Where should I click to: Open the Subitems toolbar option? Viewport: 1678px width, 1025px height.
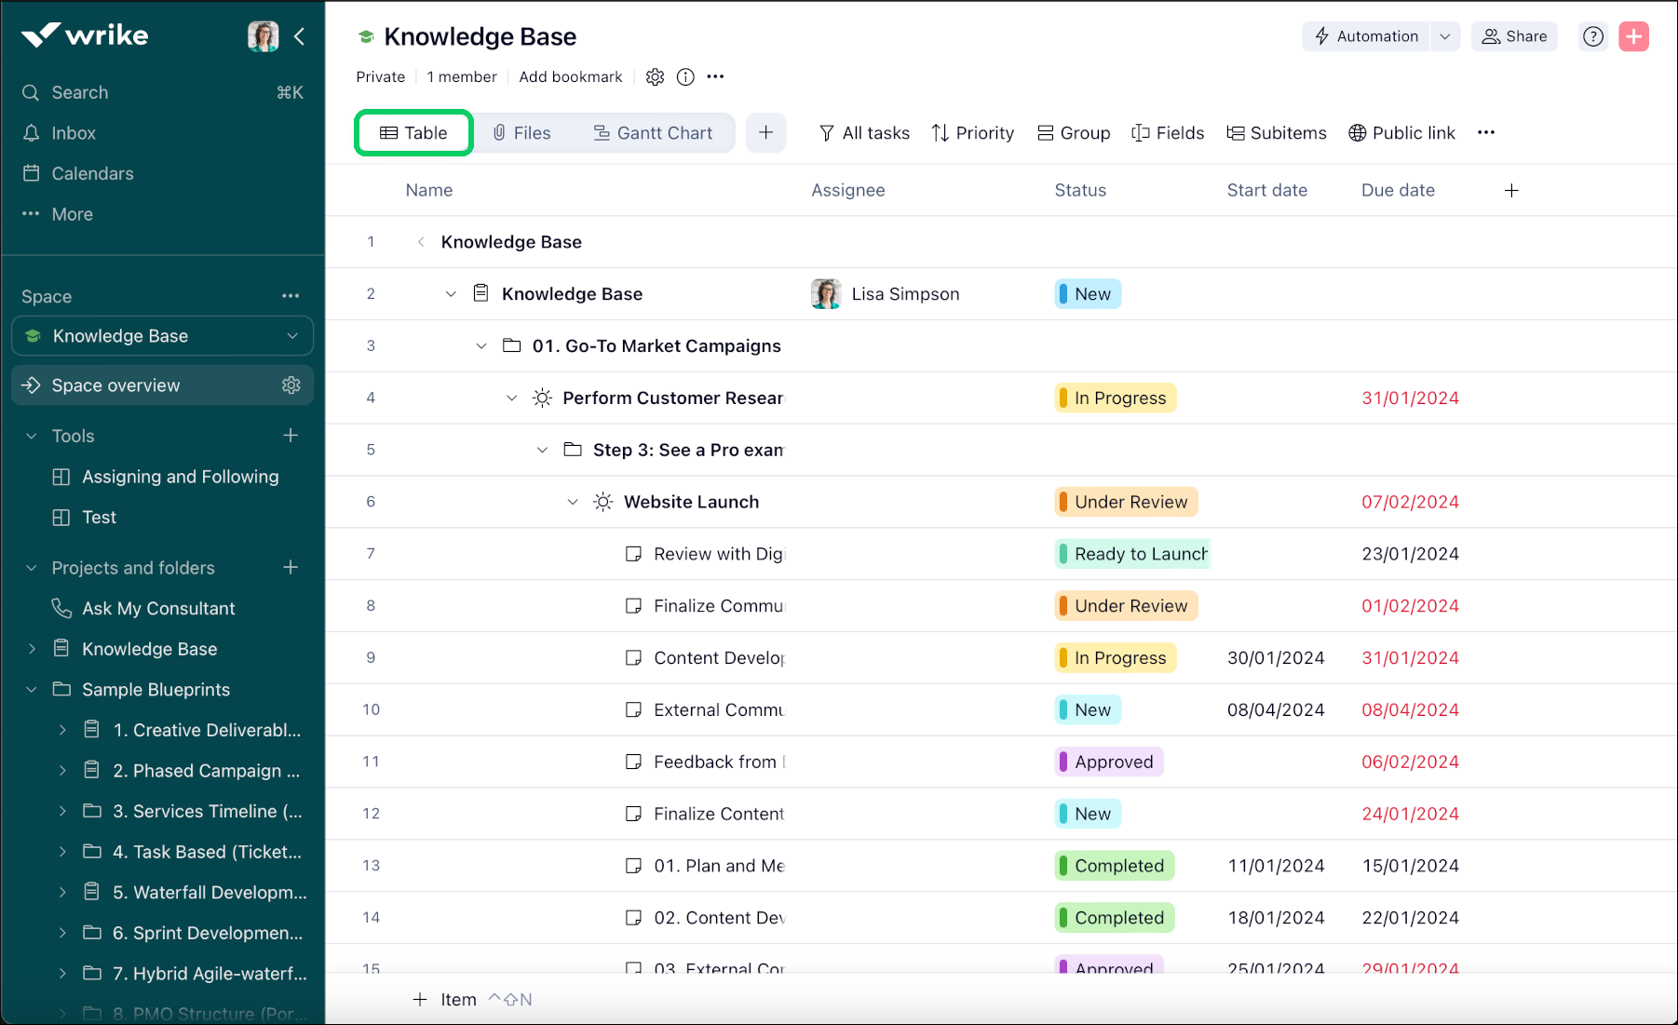click(x=1277, y=132)
